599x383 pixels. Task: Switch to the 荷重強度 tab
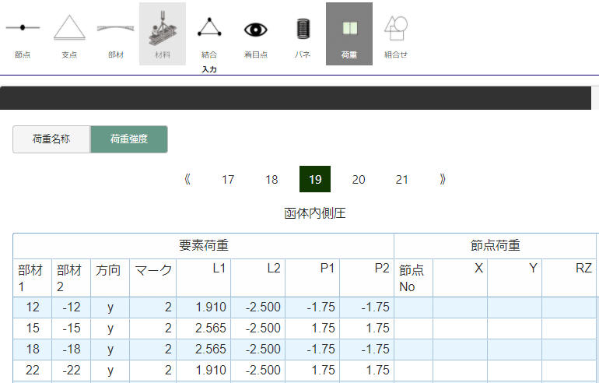pos(129,139)
